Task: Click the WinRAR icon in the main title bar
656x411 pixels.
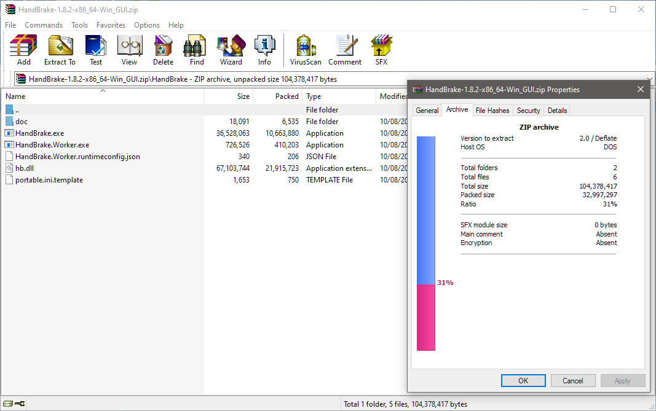Action: (10, 9)
